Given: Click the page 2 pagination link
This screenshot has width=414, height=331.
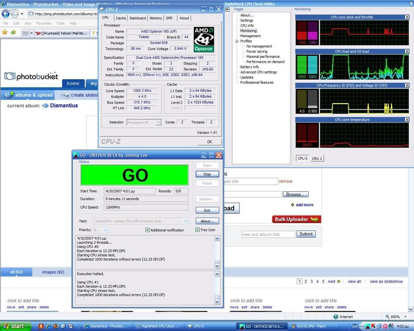Looking at the screenshot, I should coord(306,281).
